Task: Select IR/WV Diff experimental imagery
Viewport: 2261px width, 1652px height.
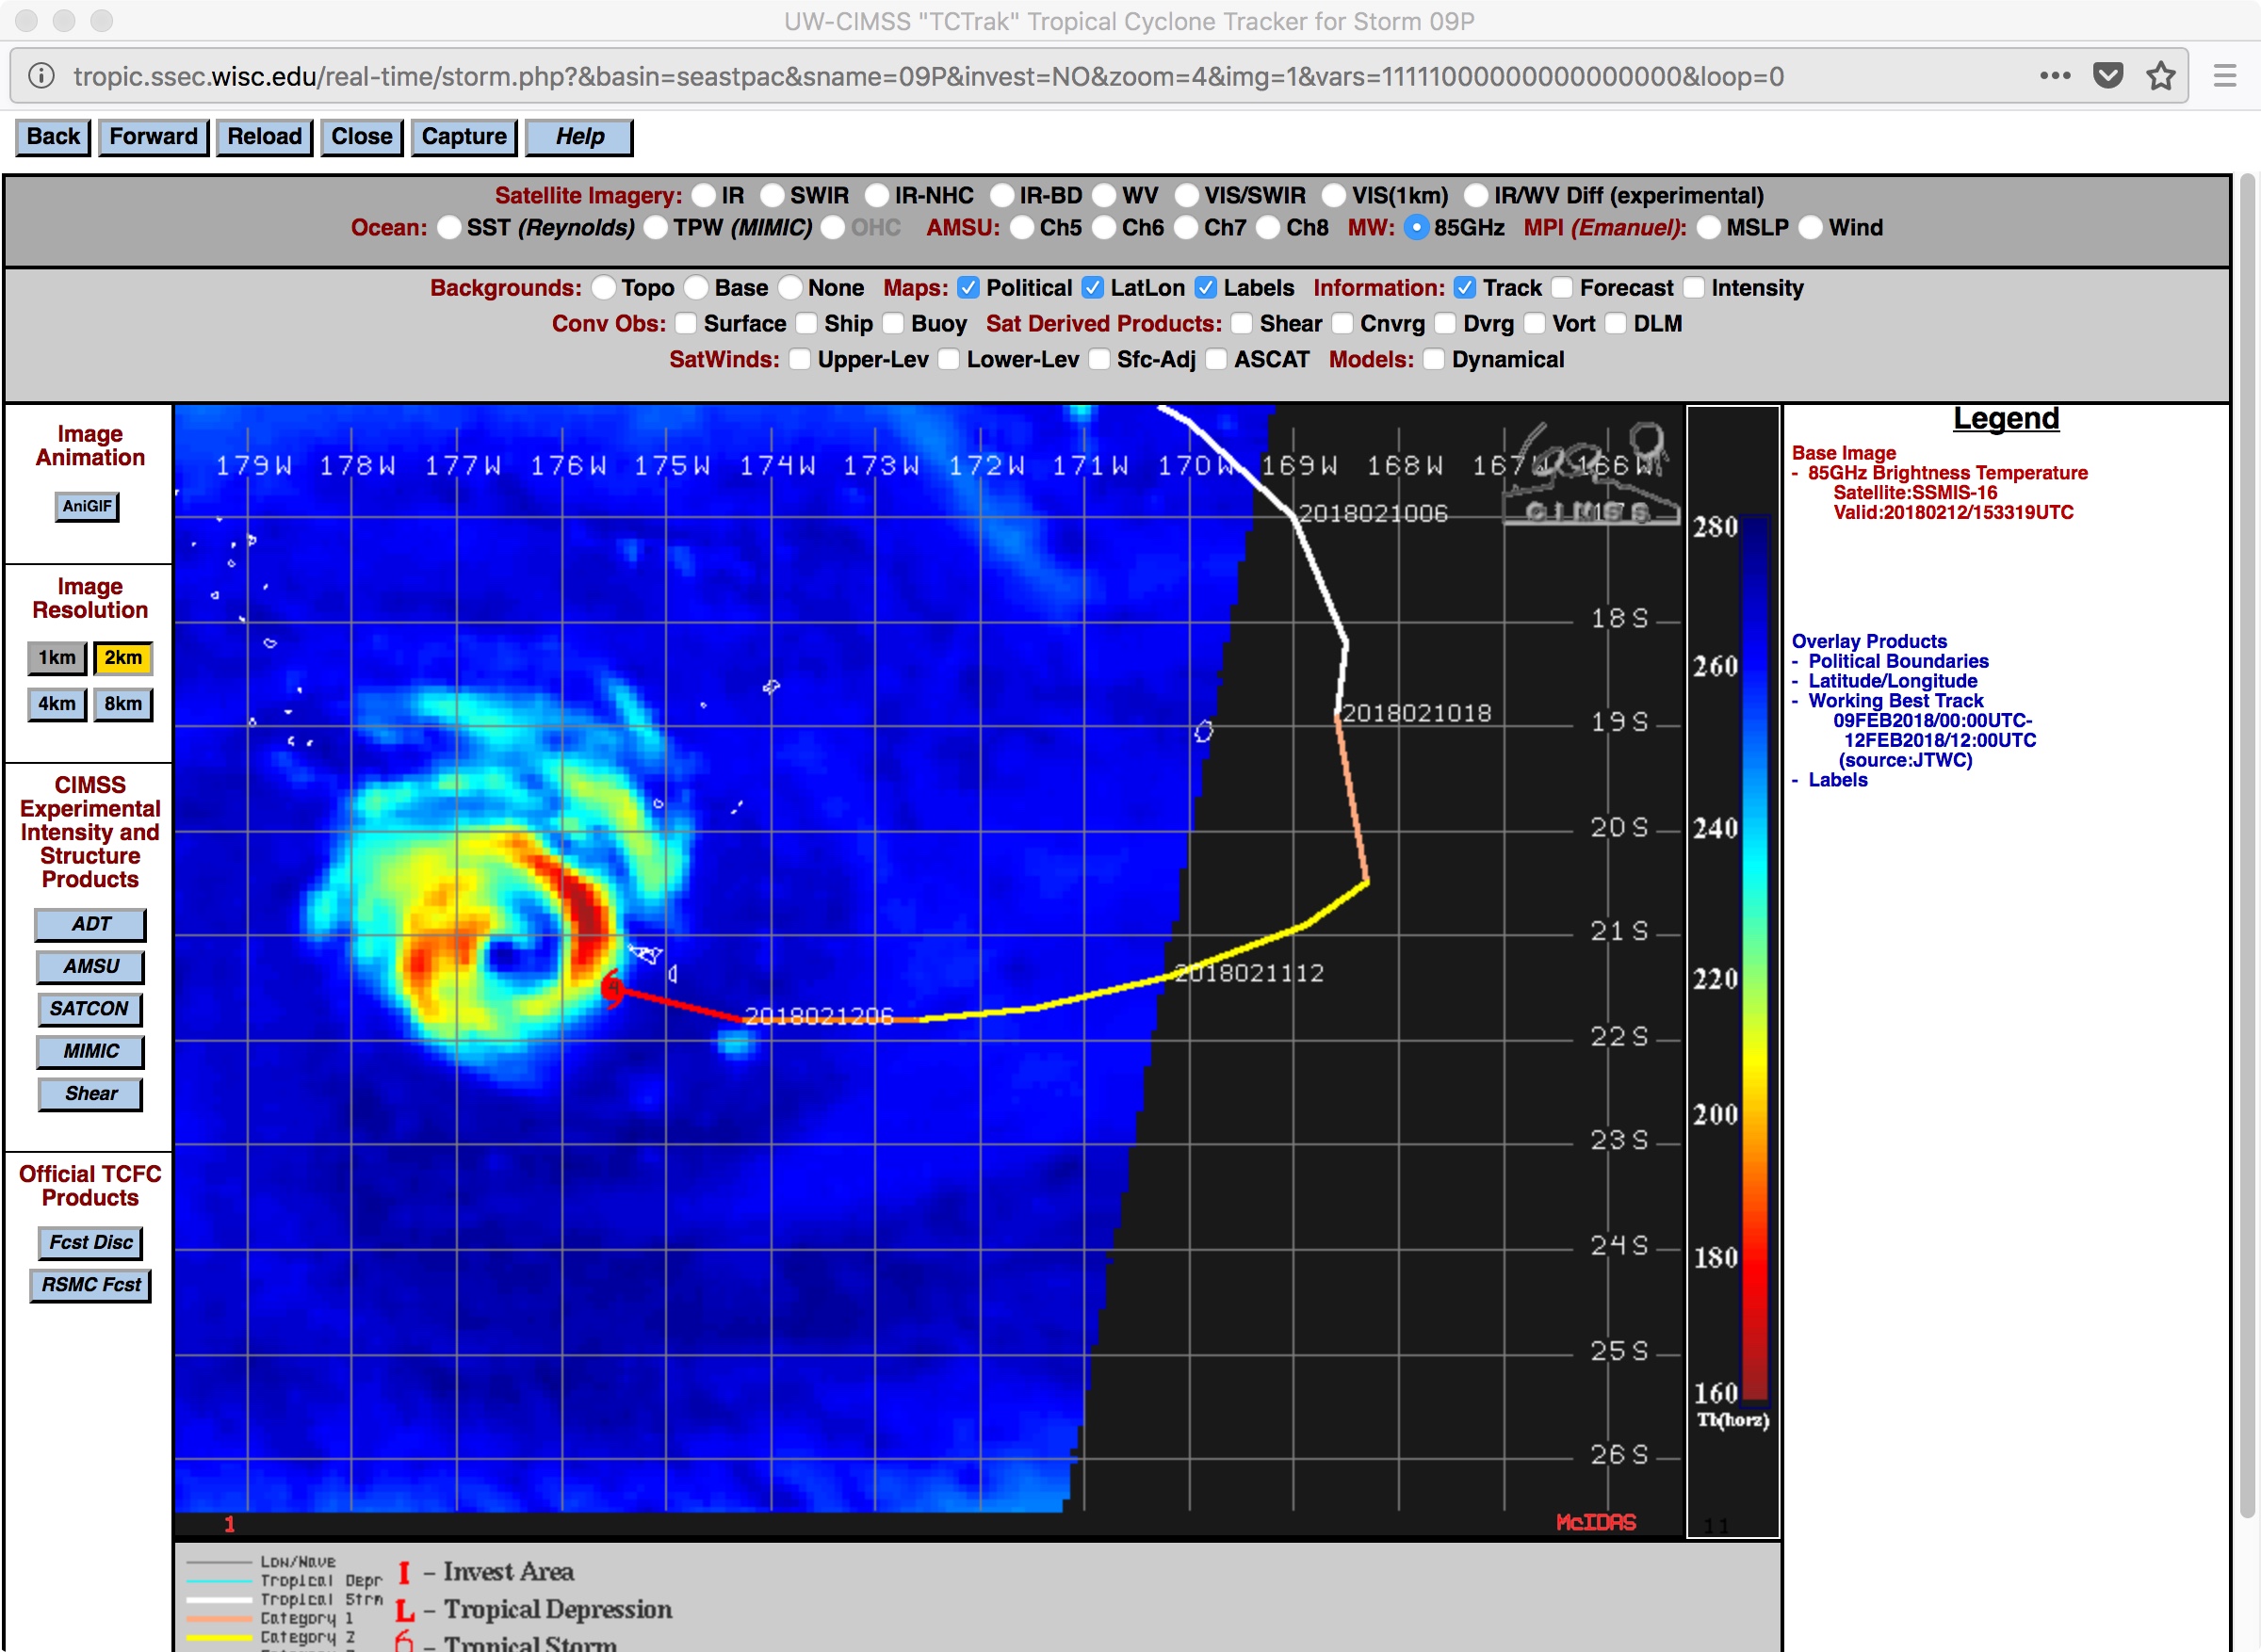Action: click(1476, 196)
